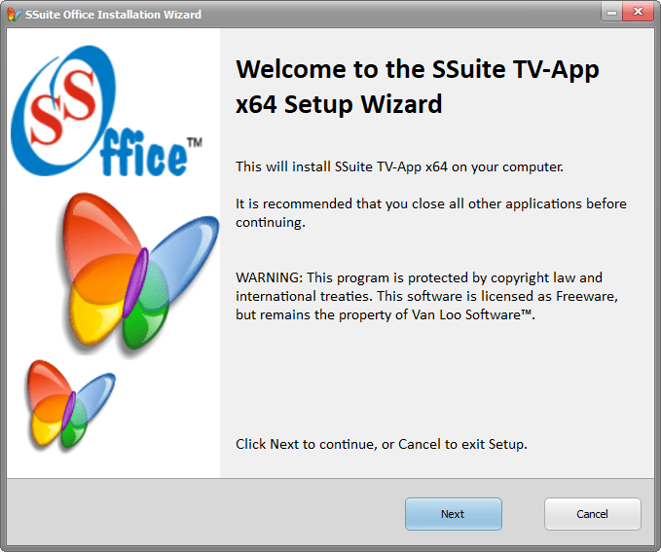Cancel the SSuite TV-App installation
661x552 pixels.
click(x=592, y=514)
